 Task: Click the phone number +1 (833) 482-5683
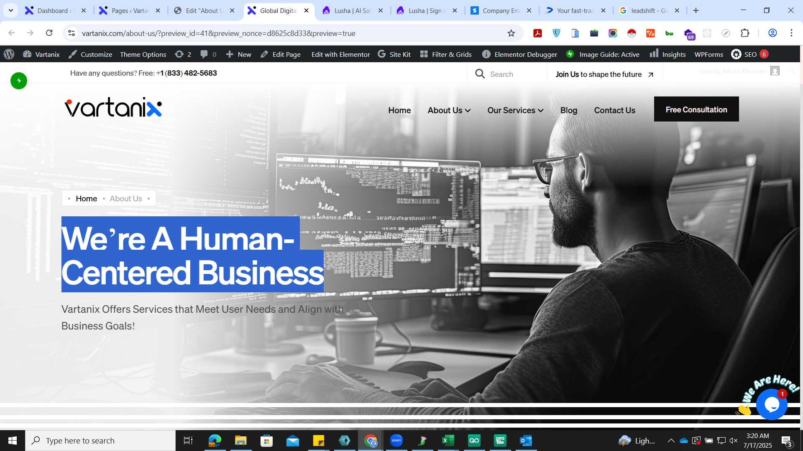187,73
